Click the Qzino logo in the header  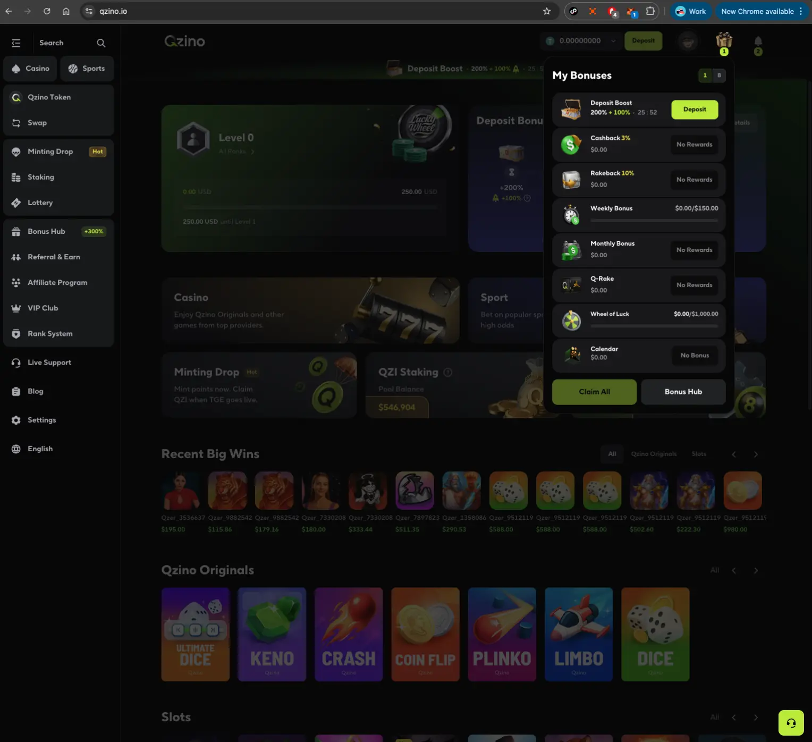184,41
